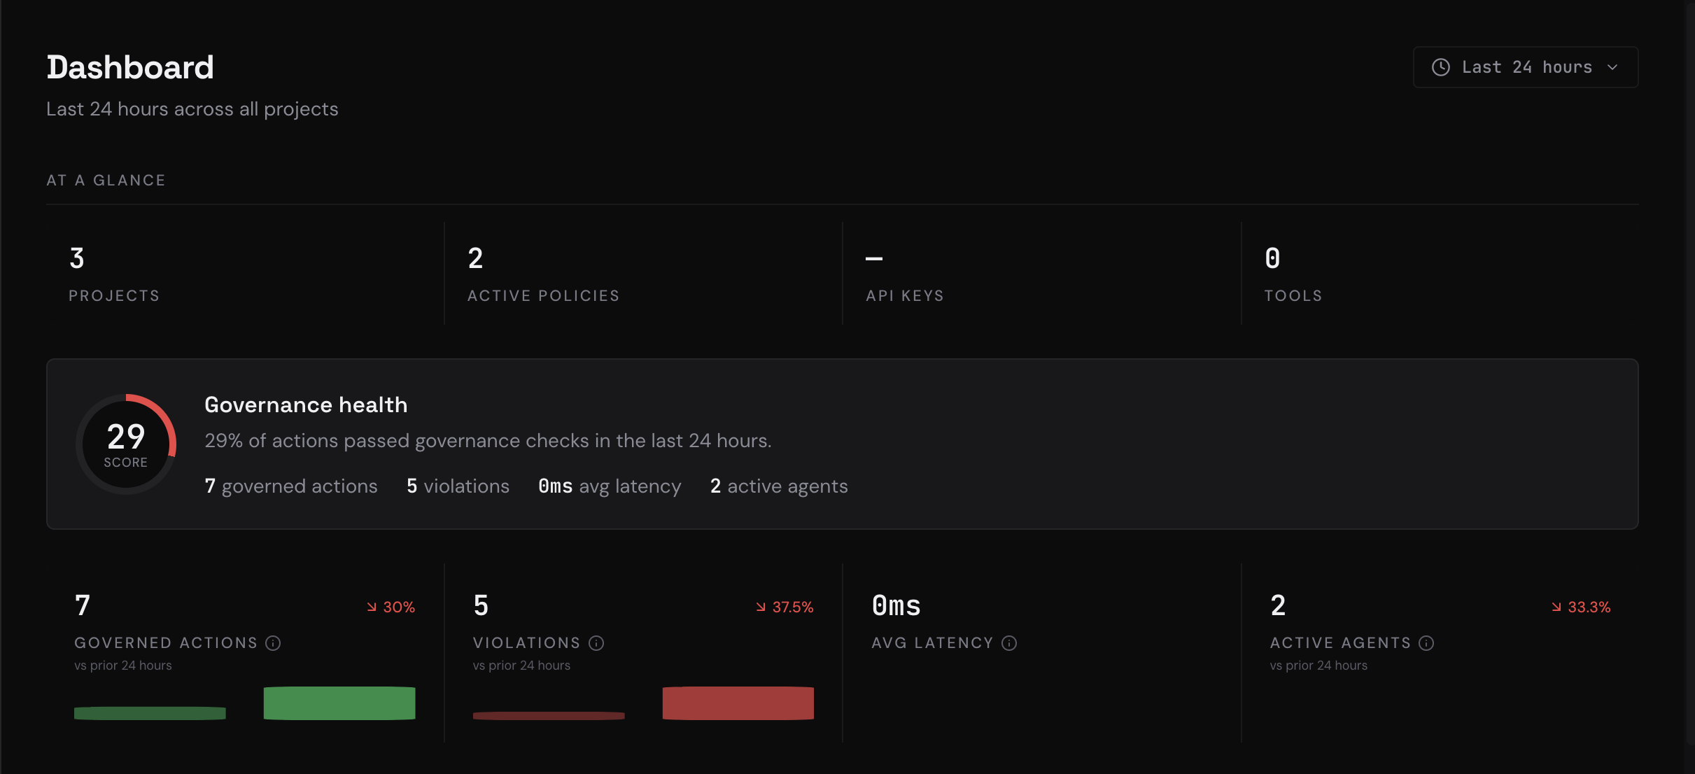Click the info icon next to Avg Latency
Viewport: 1695px width, 774px height.
(1009, 643)
